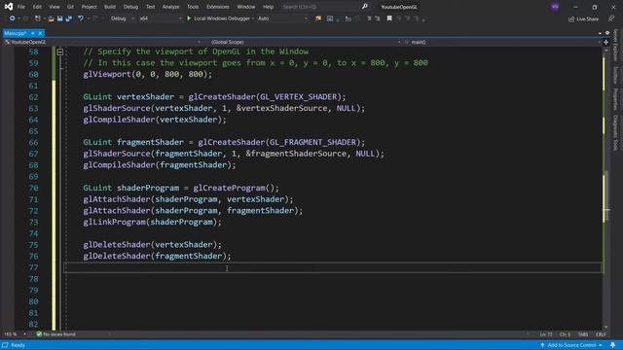Image resolution: width=623 pixels, height=350 pixels.
Task: Open the Auto debugger type dropdown
Action: (282, 18)
